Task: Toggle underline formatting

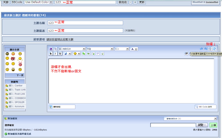Action: tap(60, 53)
